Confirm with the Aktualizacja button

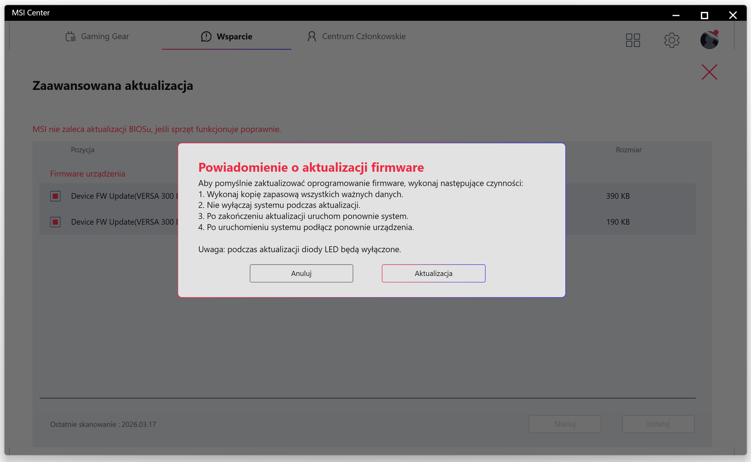point(433,273)
